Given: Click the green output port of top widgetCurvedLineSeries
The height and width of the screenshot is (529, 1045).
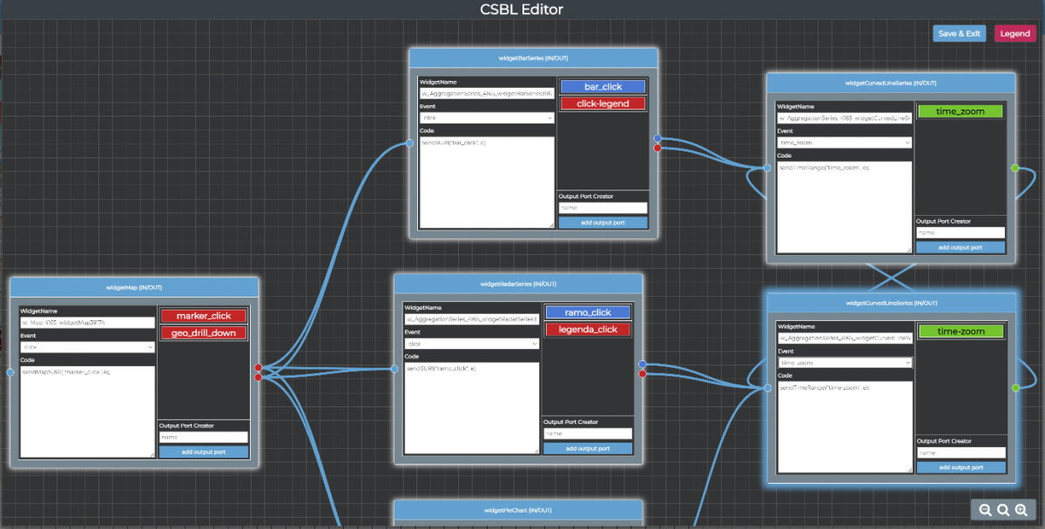Looking at the screenshot, I should [1015, 167].
